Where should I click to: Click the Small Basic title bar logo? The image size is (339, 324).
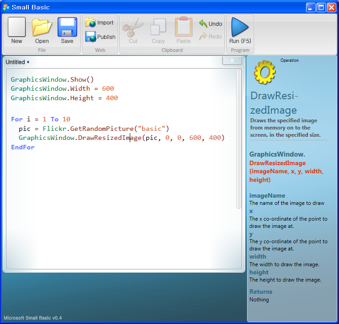(6, 7)
